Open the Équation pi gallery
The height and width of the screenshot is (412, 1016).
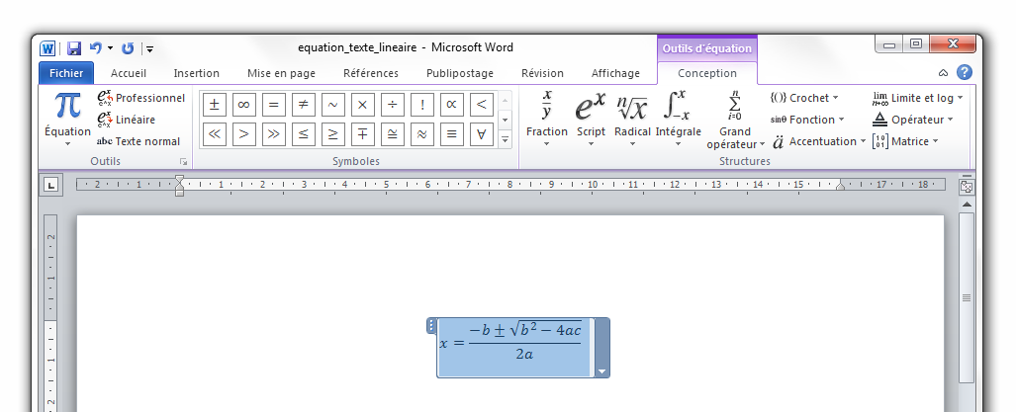click(67, 117)
